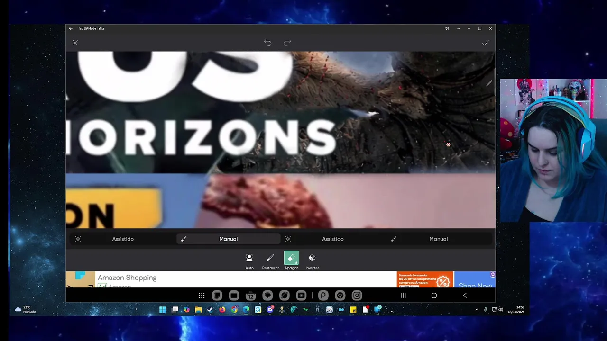This screenshot has height=341, width=607.
Task: Open the Calendar app showing 12
Action: pyautogui.click(x=250, y=296)
